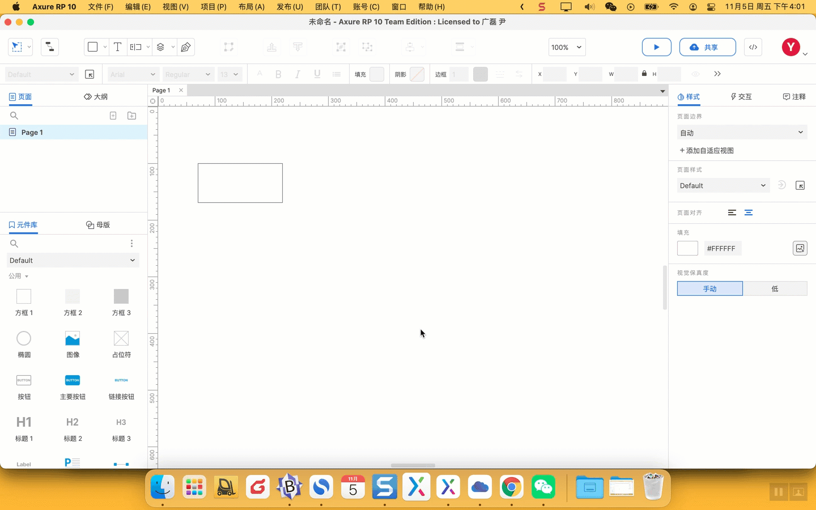Image resolution: width=816 pixels, height=510 pixels.
Task: Open the Y account avatar
Action: (x=790, y=47)
